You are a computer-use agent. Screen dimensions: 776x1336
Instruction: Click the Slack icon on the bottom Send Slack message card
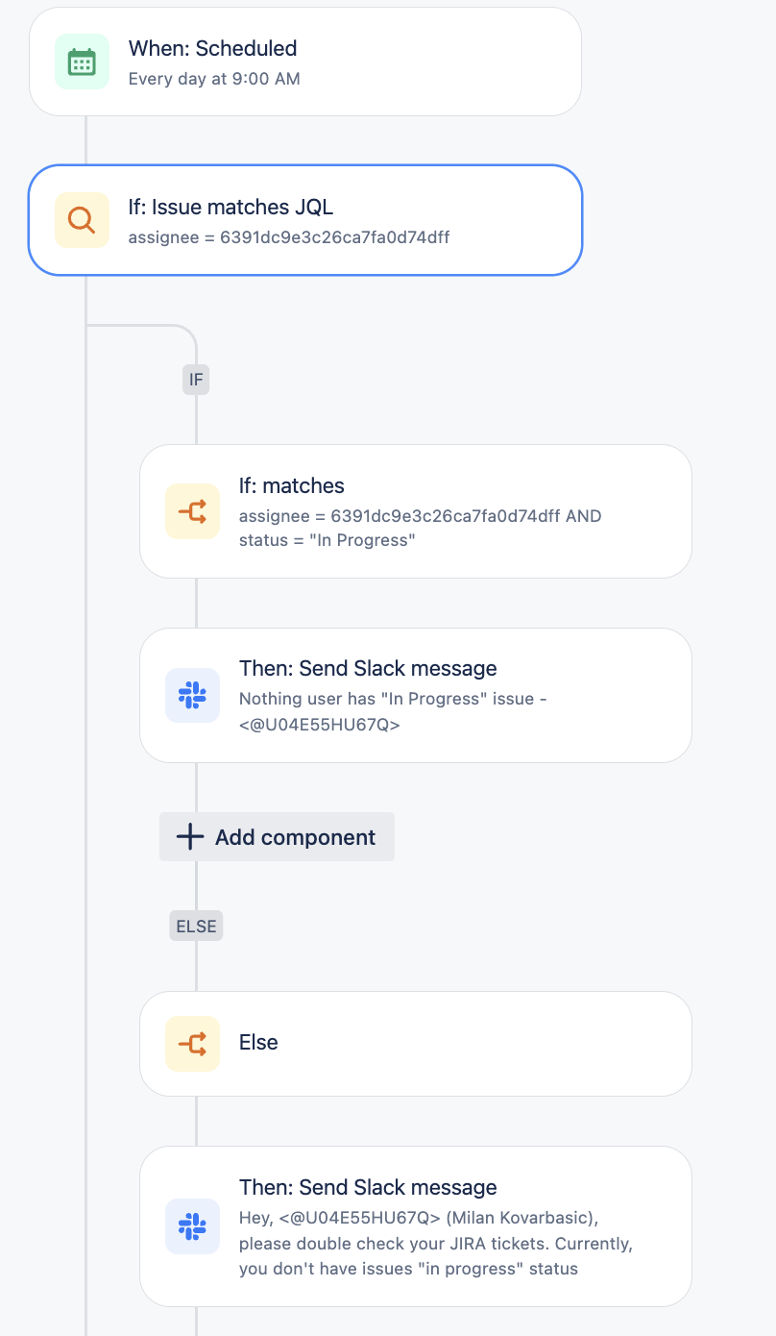coord(192,1226)
